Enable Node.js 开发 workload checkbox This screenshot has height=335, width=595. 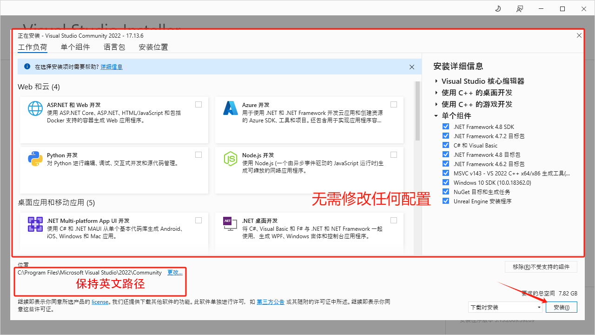(394, 154)
